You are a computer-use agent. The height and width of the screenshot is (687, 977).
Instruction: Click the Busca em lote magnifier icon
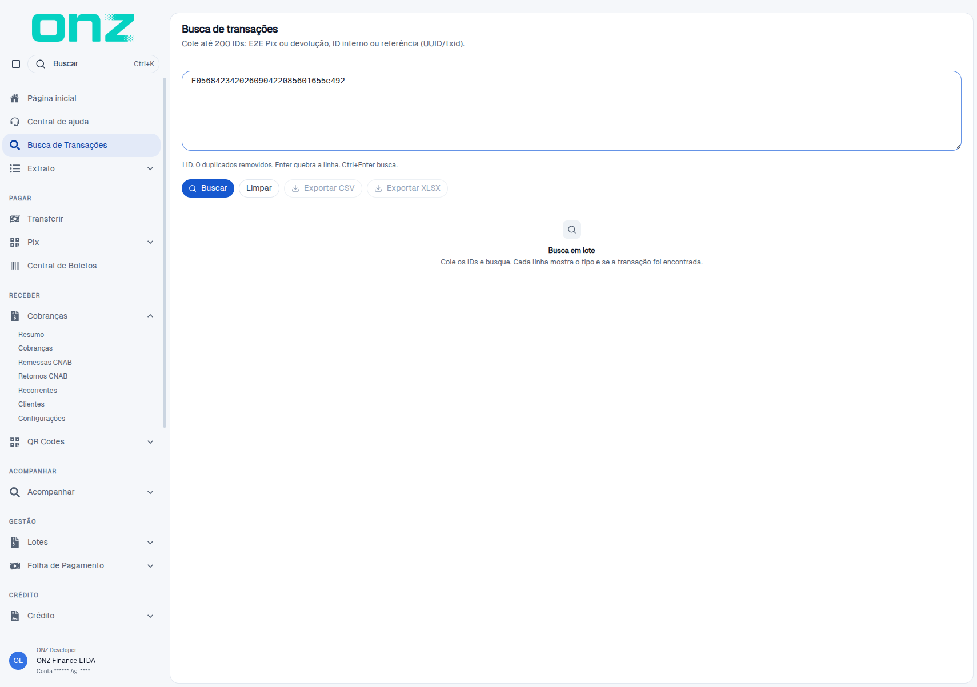point(572,230)
